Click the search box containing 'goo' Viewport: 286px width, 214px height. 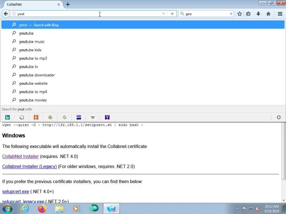[x=207, y=14]
